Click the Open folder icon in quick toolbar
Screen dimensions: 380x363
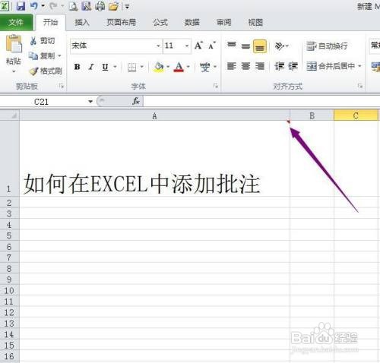tap(113, 6)
